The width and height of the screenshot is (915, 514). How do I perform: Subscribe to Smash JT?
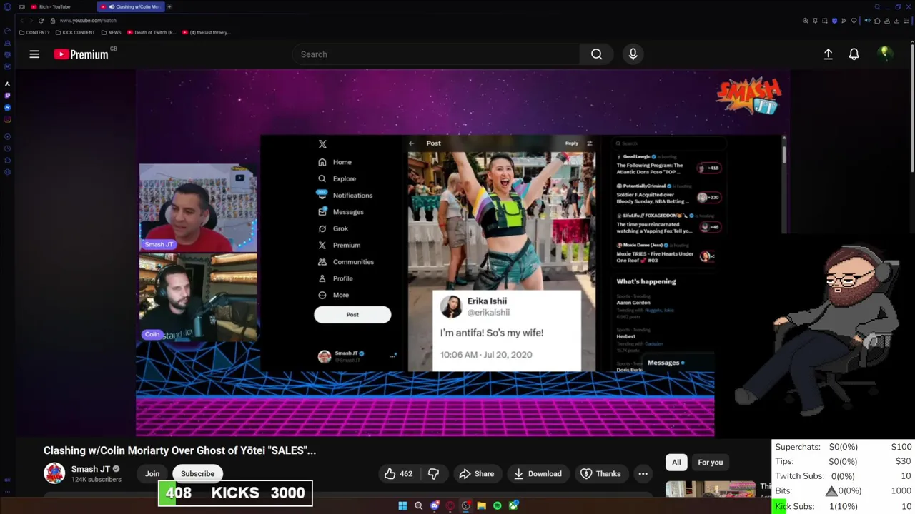pos(197,474)
